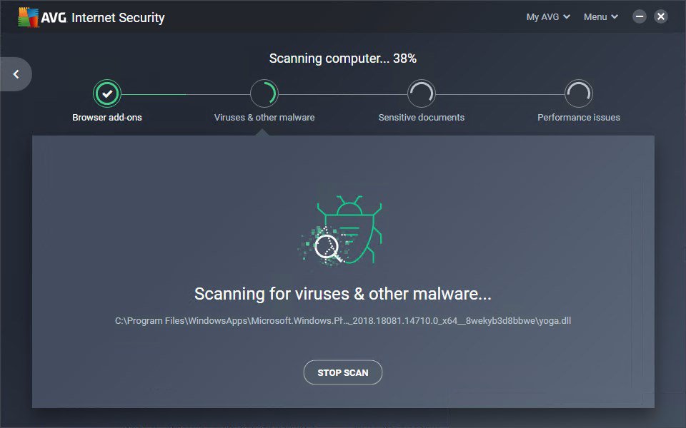Select the Sensitive documents step label
The image size is (686, 428).
422,118
